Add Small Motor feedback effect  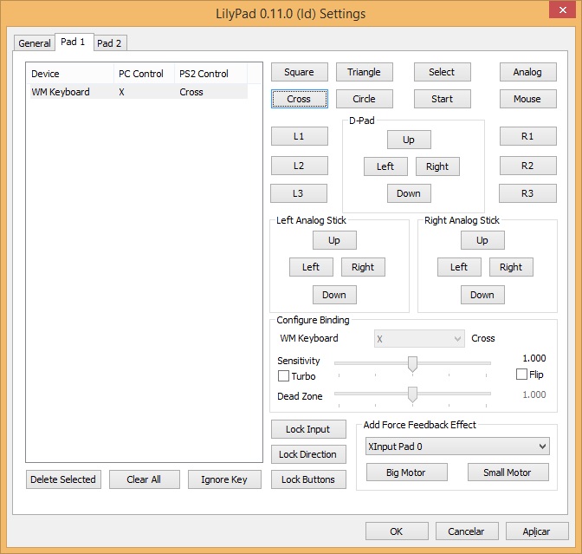coord(508,473)
